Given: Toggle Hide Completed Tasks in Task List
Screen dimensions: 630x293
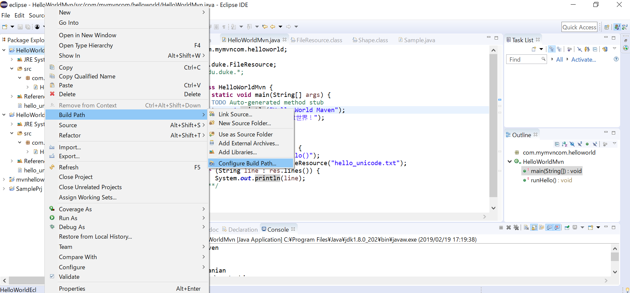Looking at the screenshot, I should tap(580, 49).
